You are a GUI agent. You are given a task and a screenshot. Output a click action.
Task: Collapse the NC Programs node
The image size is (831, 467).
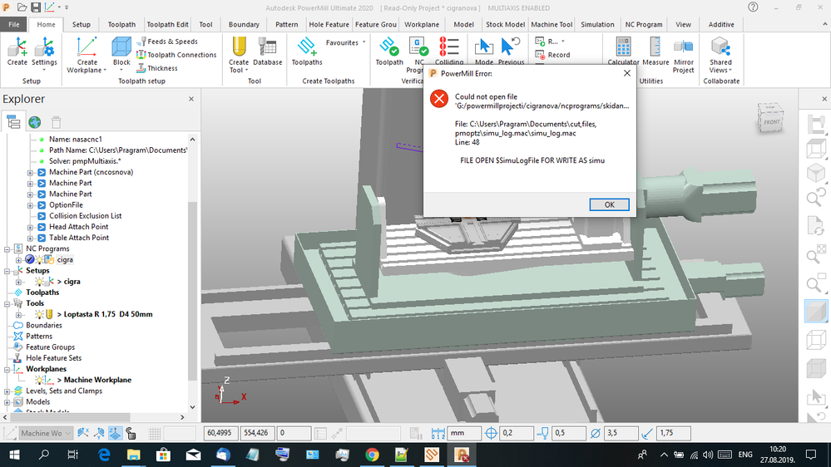(7, 248)
